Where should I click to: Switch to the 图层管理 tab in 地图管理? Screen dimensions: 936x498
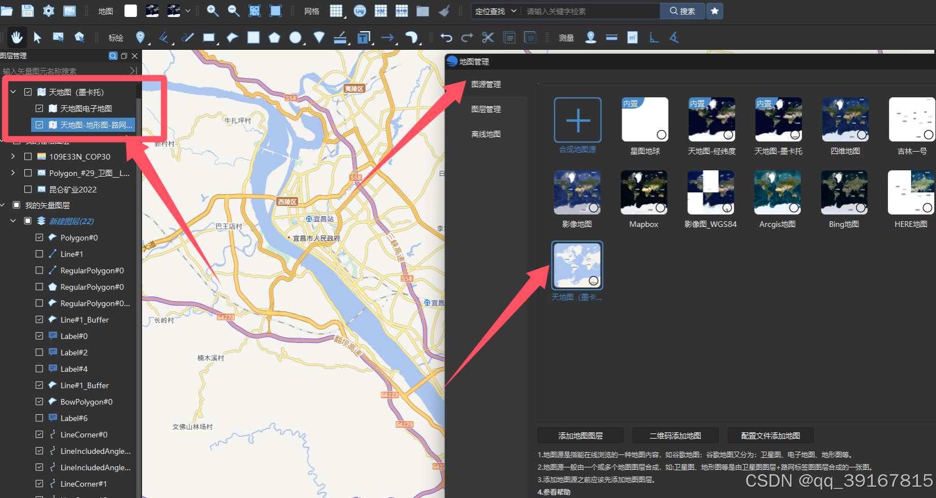[486, 109]
